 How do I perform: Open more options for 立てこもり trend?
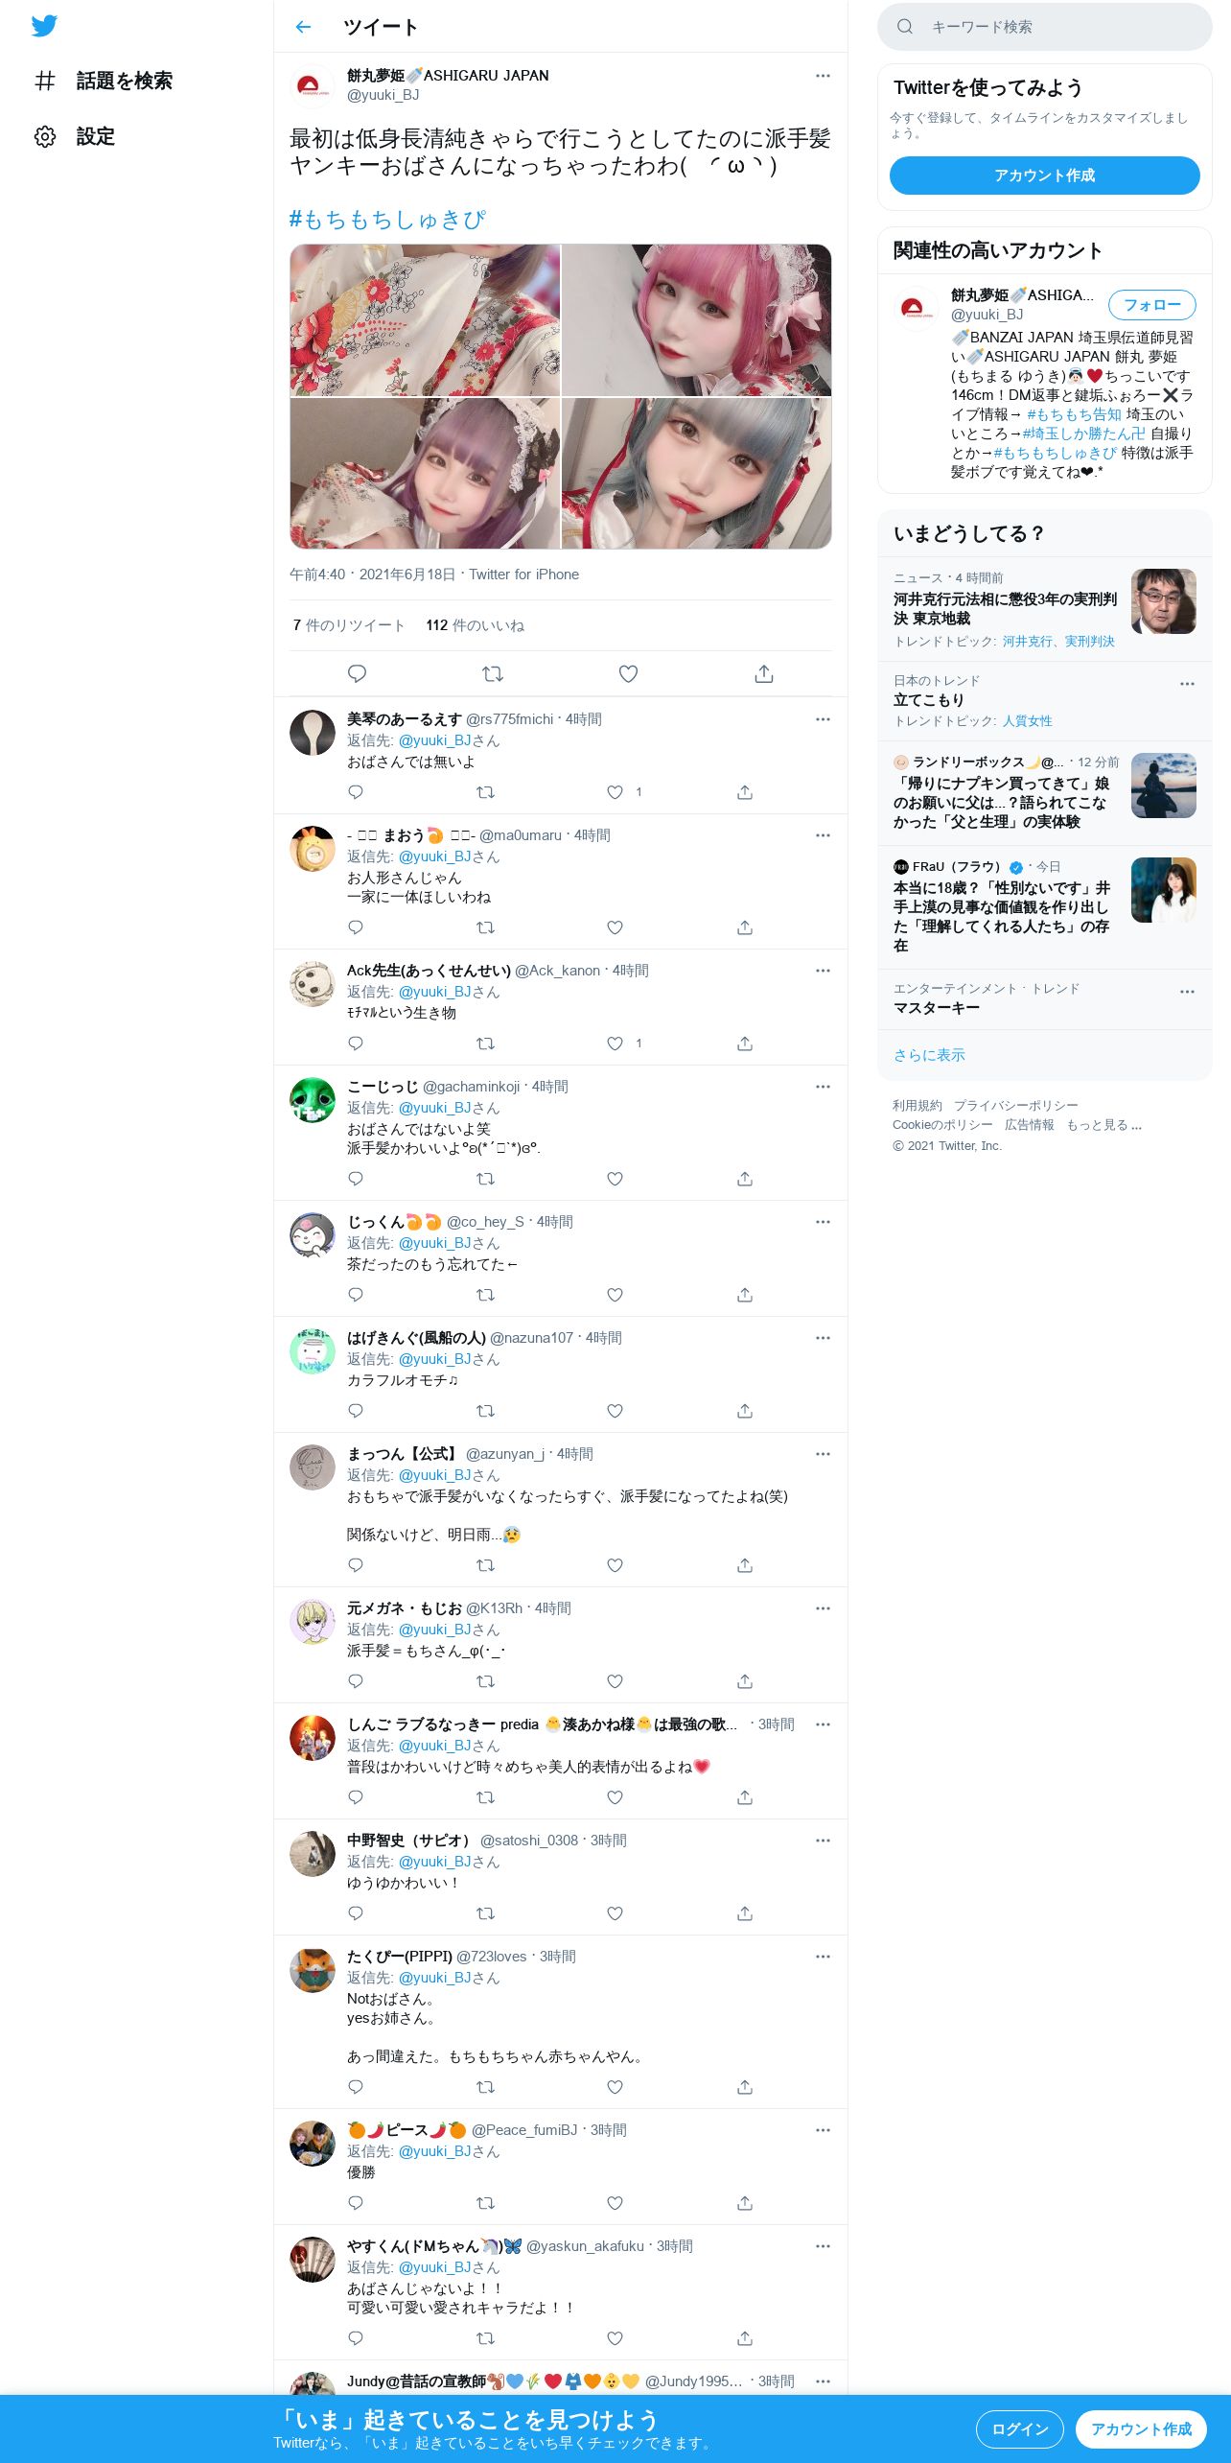pyautogui.click(x=1187, y=684)
